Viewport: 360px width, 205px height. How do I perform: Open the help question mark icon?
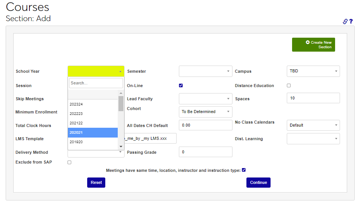(351, 21)
